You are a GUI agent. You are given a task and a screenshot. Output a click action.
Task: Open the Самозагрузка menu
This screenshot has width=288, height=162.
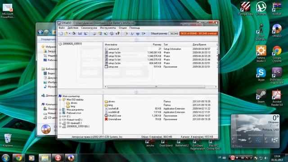89,28
